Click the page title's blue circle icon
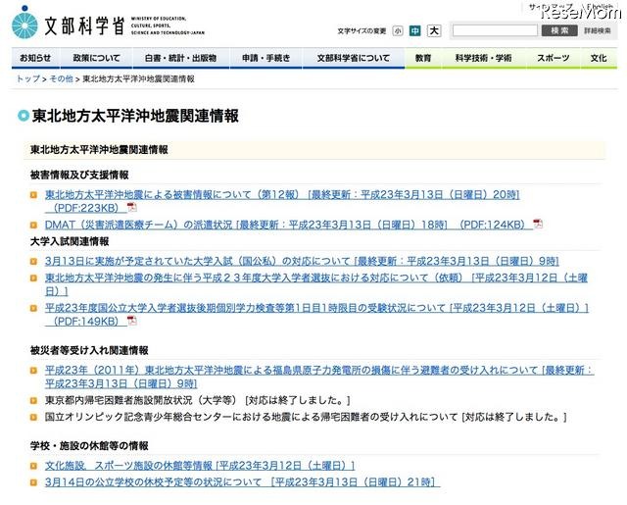 coord(24,117)
